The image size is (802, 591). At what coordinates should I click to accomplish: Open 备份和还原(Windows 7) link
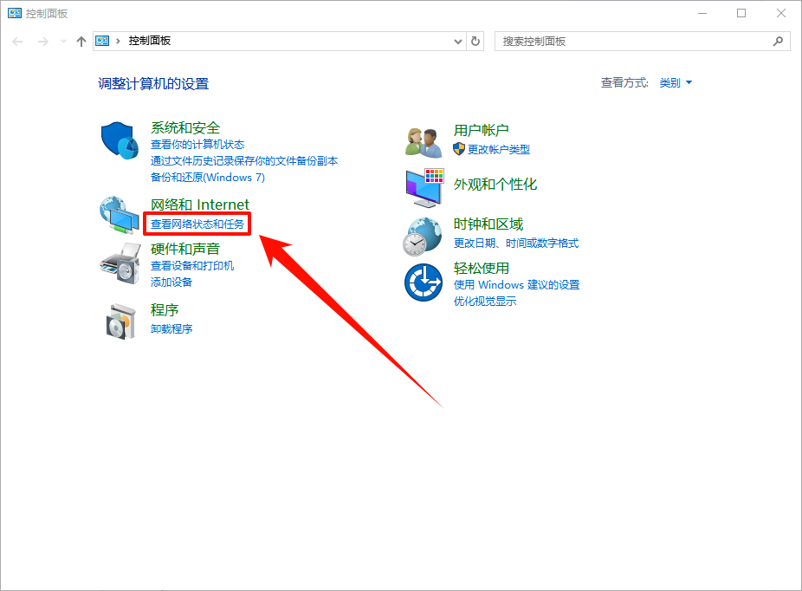208,178
